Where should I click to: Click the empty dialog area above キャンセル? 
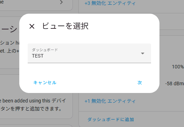coord(89,71)
